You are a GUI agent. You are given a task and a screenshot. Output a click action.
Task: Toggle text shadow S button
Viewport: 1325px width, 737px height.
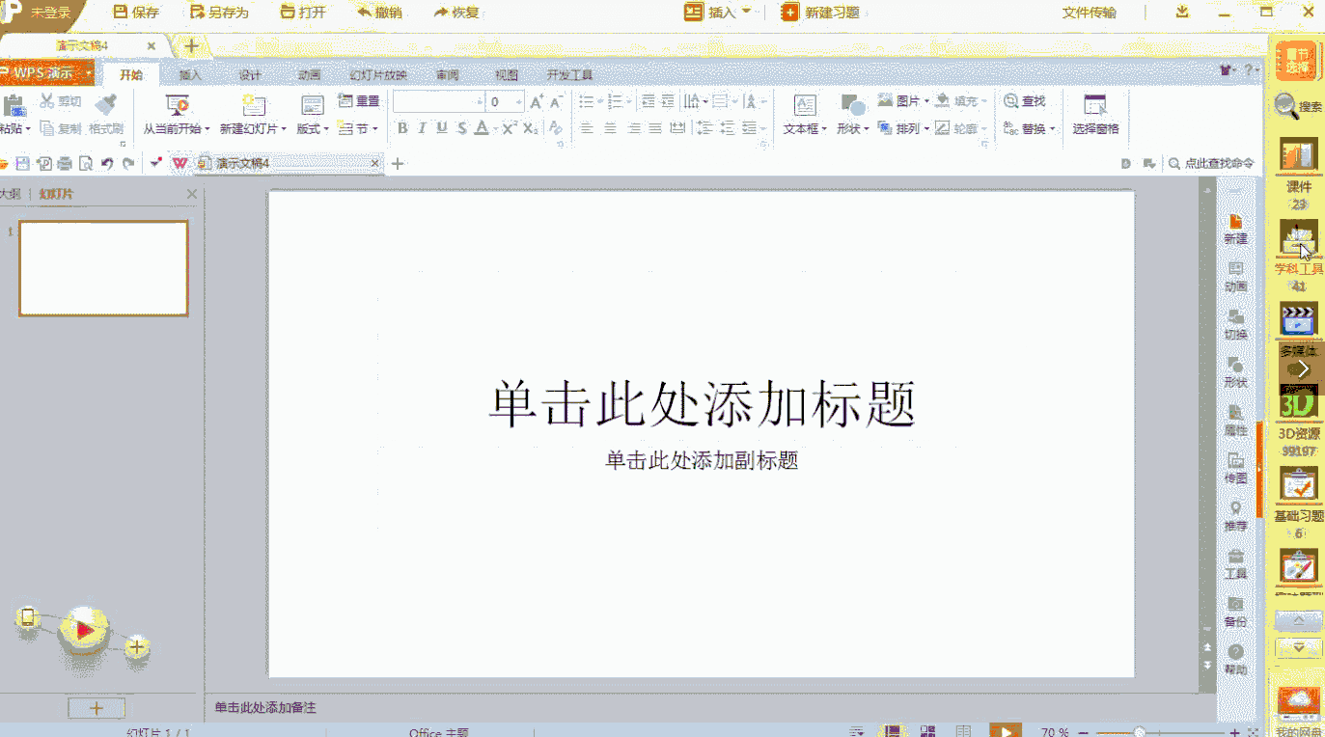coord(462,128)
